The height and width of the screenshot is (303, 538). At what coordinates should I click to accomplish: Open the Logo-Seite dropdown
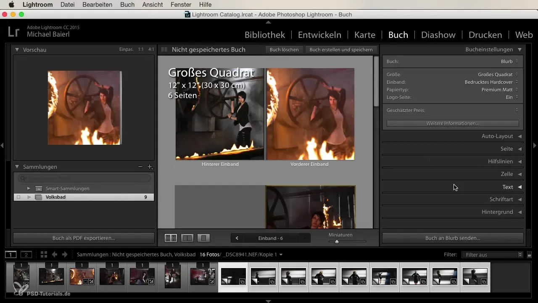click(512, 97)
